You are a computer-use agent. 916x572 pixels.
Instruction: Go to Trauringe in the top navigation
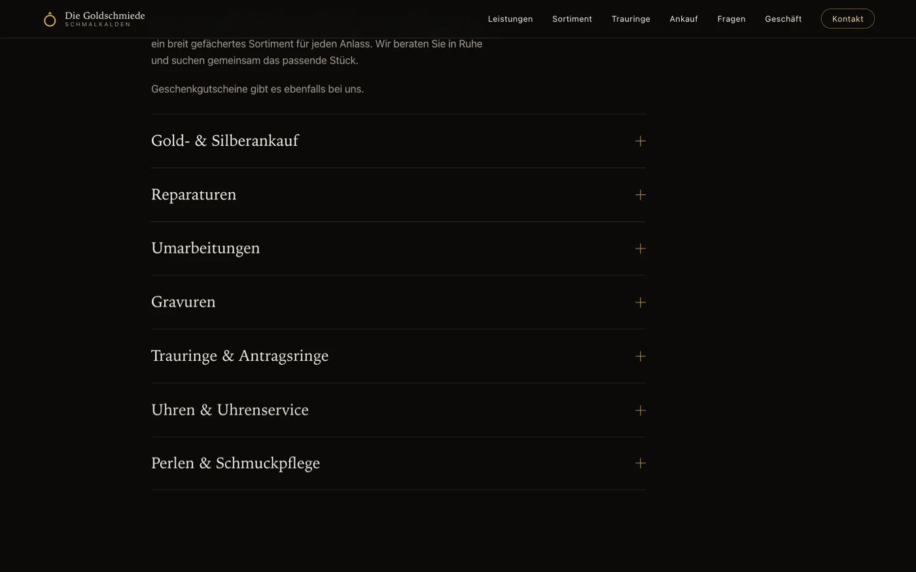(631, 19)
